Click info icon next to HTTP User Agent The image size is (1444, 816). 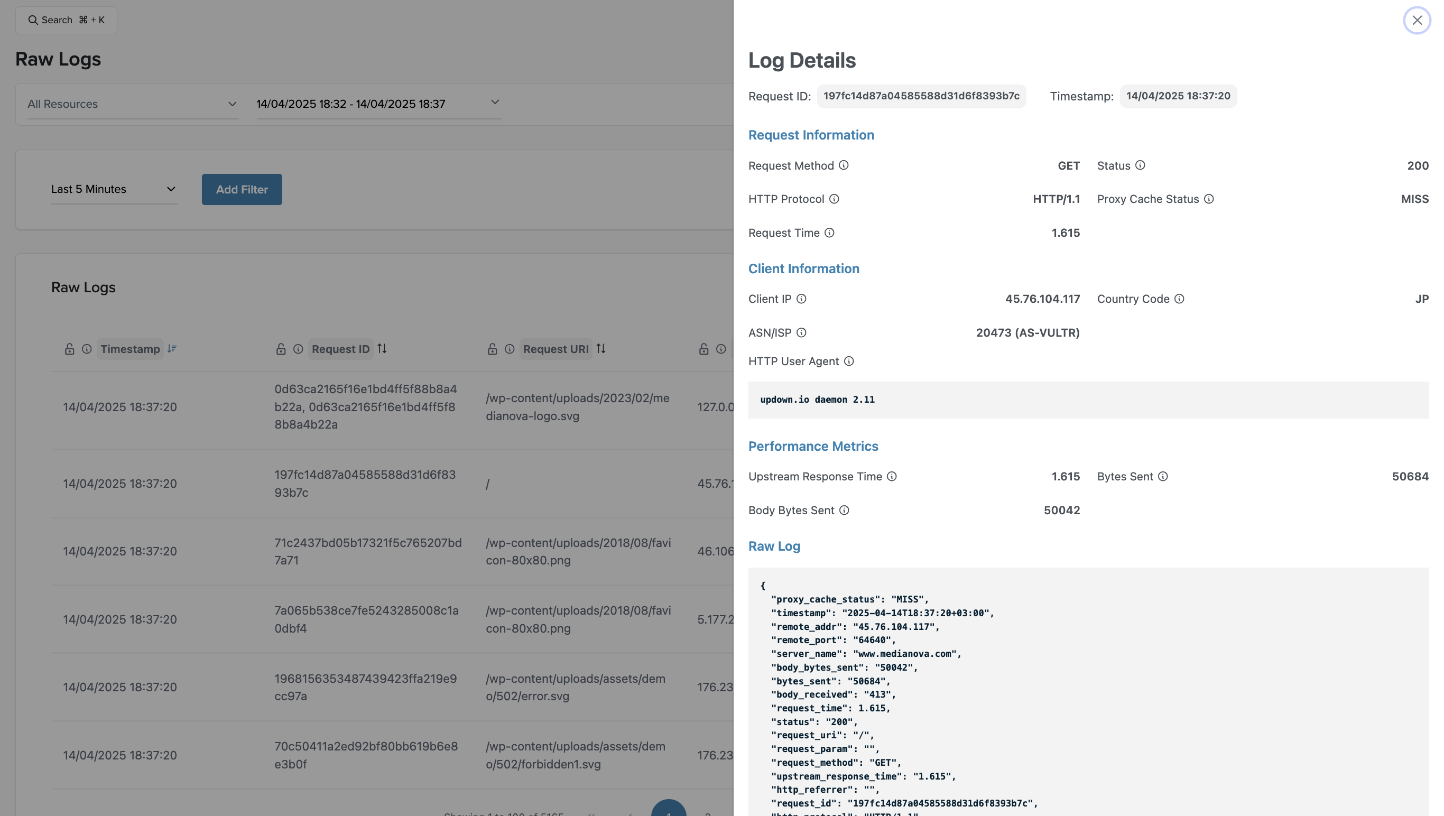849,361
